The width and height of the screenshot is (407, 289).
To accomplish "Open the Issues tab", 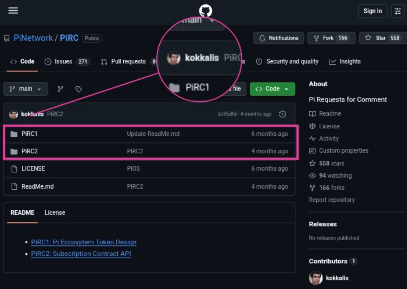I will pos(67,61).
